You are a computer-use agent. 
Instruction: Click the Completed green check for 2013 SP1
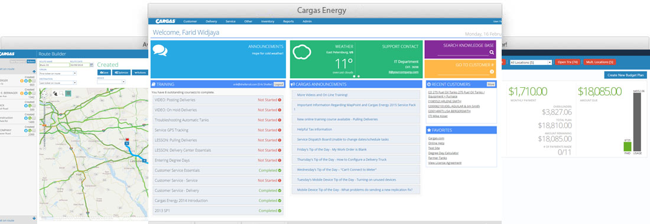click(280, 211)
